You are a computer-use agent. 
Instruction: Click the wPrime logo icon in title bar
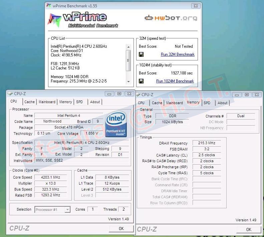pyautogui.click(x=49, y=6)
